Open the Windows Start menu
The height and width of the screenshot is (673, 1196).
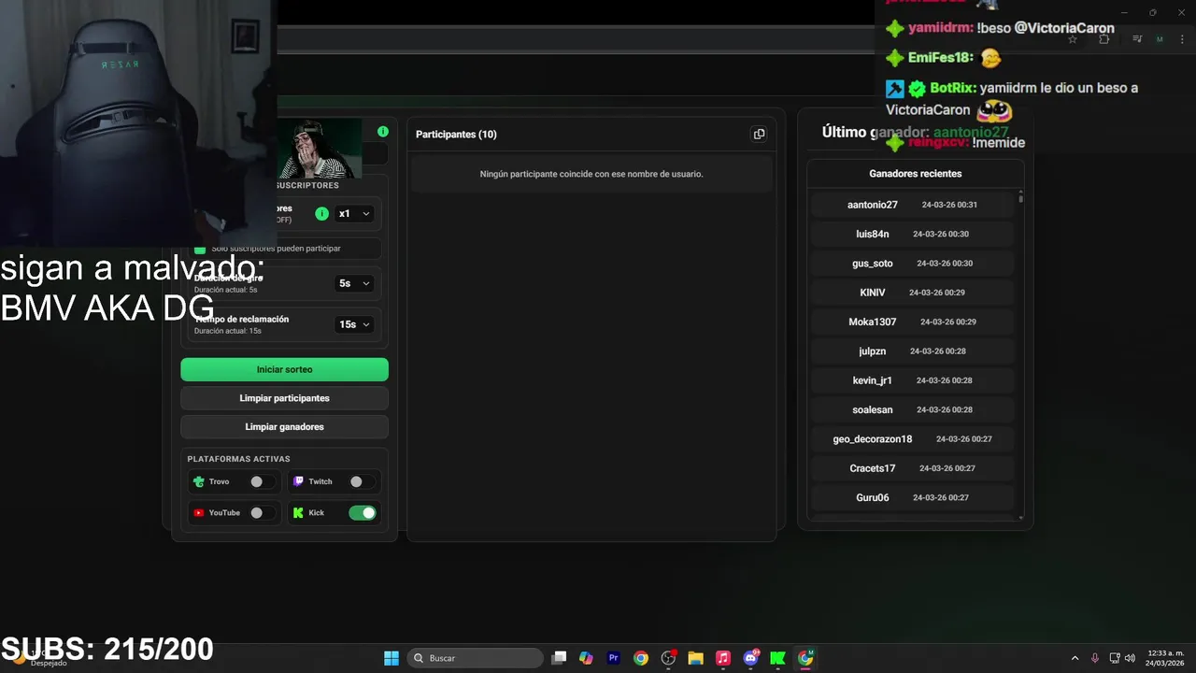pyautogui.click(x=392, y=658)
